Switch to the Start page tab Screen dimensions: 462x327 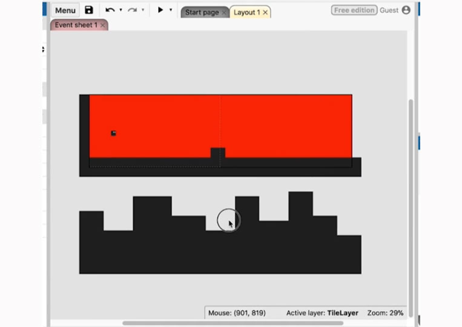[x=202, y=12]
